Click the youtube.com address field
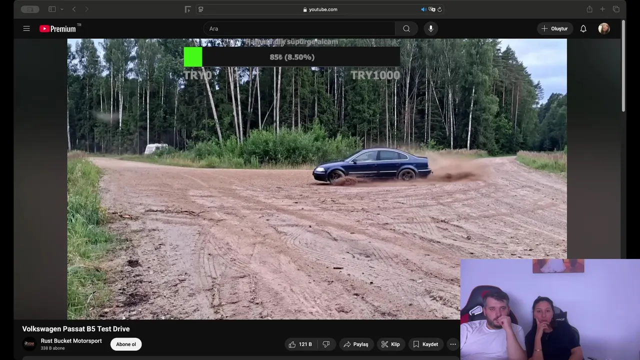The width and height of the screenshot is (640, 360). 320,9
